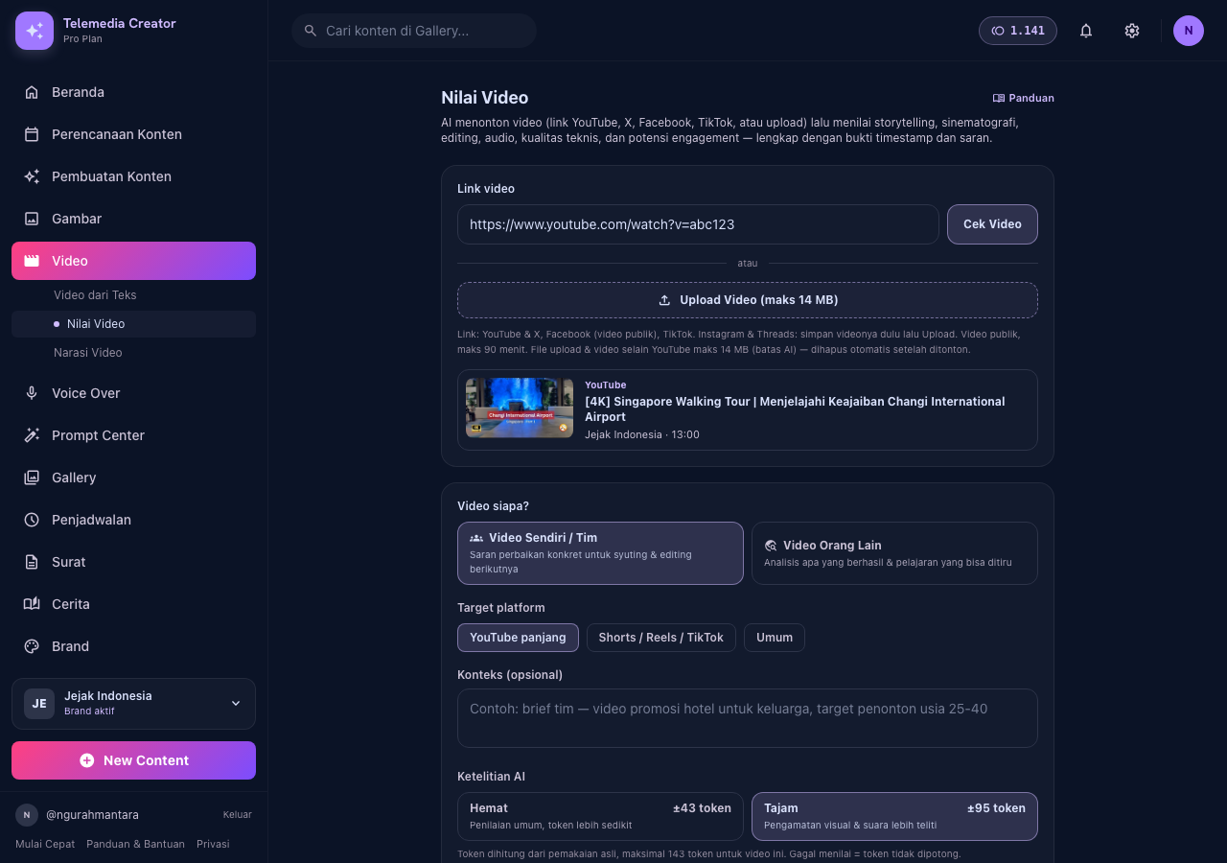Open settings with the gear icon

tap(1132, 31)
